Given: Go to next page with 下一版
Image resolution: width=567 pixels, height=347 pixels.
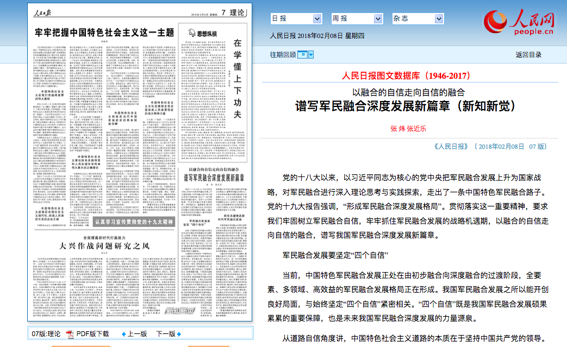Looking at the screenshot, I should click(x=166, y=334).
